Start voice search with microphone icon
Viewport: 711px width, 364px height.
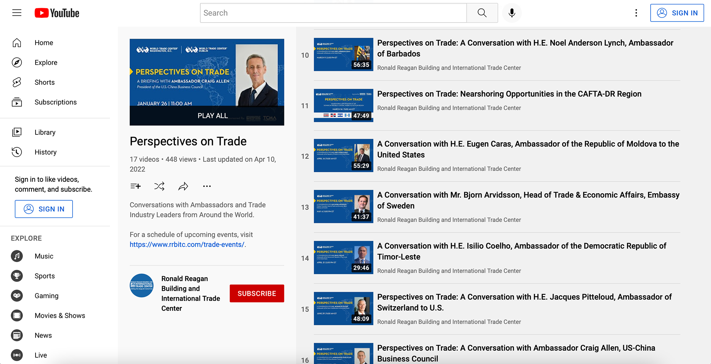pyautogui.click(x=512, y=13)
